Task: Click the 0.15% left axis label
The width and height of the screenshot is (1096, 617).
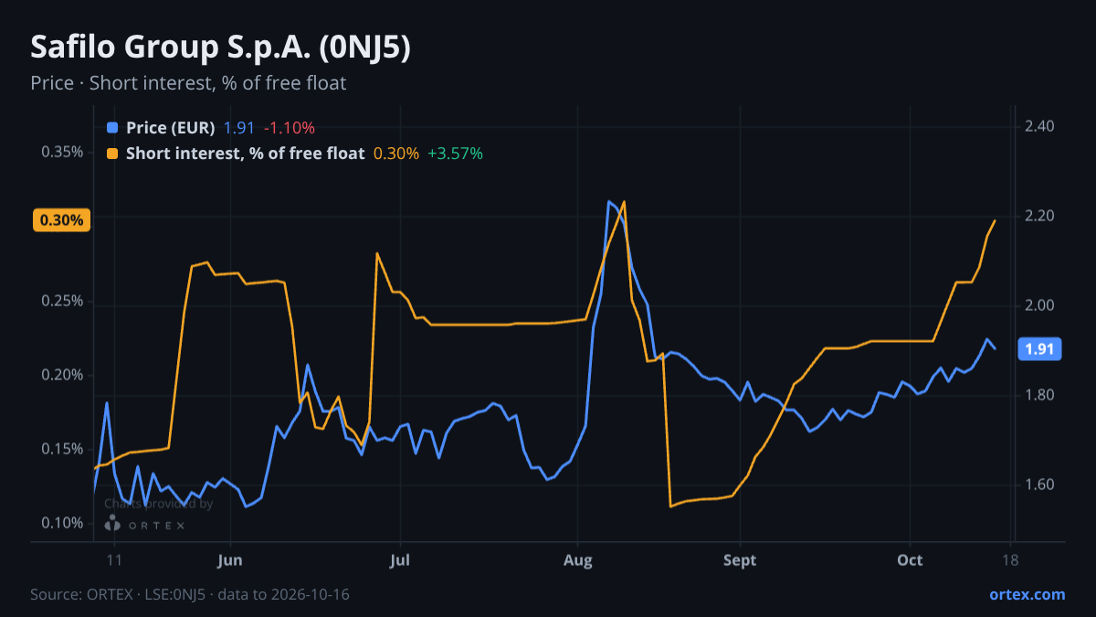Action: 62,449
